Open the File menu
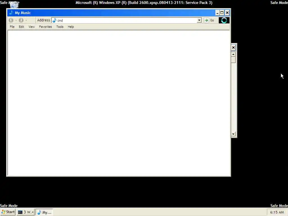288x216 pixels. (12, 27)
